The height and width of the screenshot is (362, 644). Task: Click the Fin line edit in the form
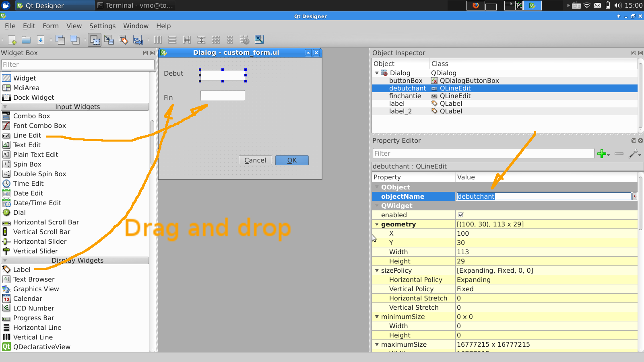[x=223, y=95]
